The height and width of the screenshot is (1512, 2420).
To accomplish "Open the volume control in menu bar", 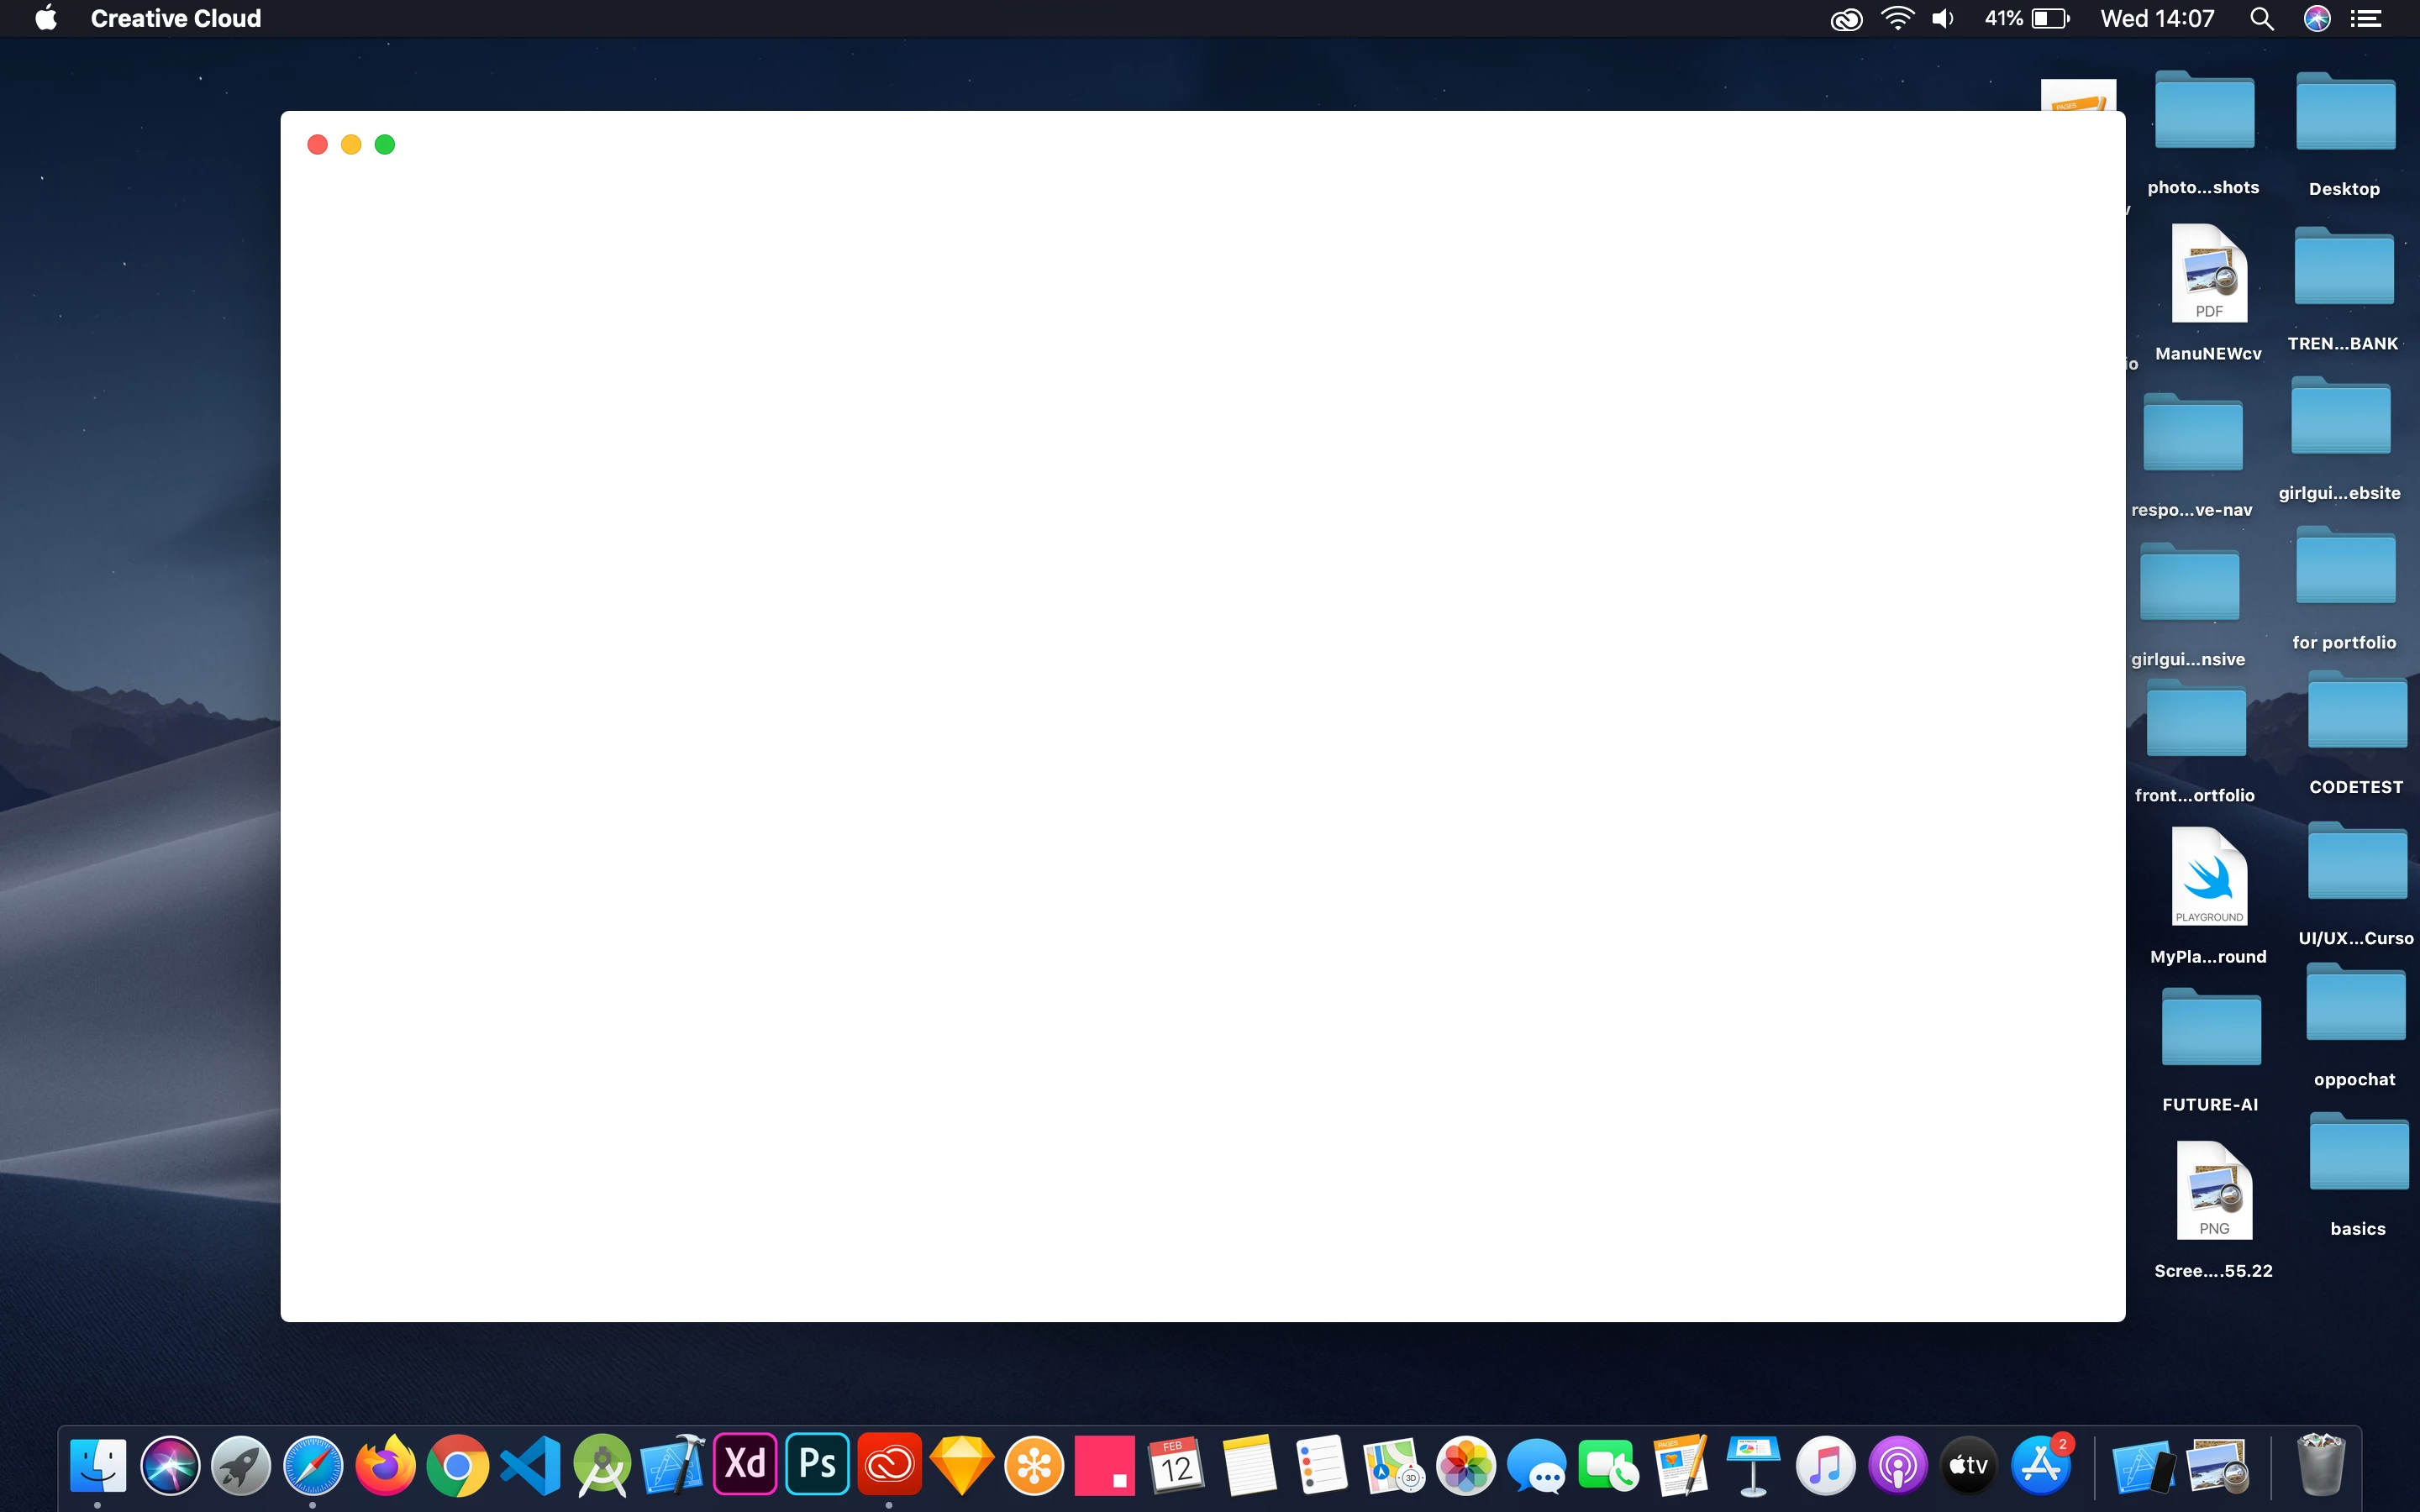I will 1943,19.
